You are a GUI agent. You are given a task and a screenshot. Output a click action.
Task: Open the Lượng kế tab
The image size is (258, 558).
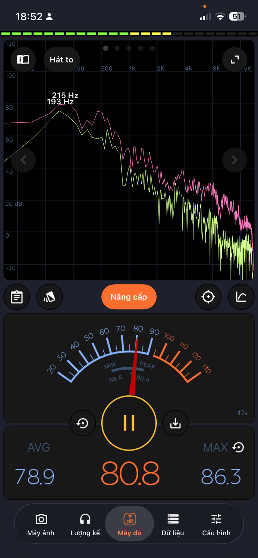[85, 524]
